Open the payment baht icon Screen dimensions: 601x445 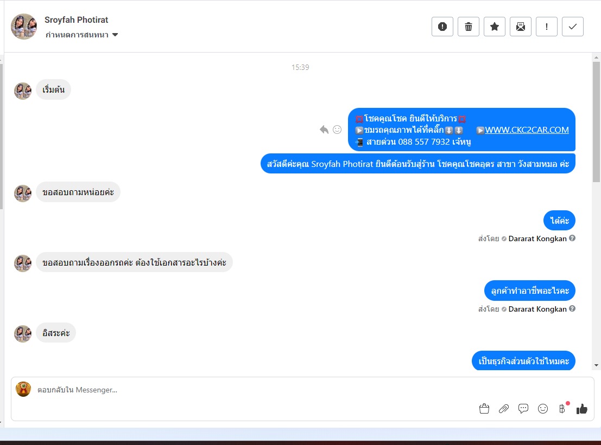pos(562,409)
